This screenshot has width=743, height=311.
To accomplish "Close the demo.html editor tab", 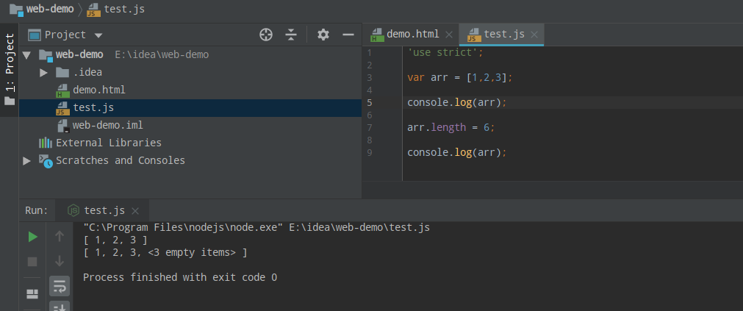I will (449, 35).
